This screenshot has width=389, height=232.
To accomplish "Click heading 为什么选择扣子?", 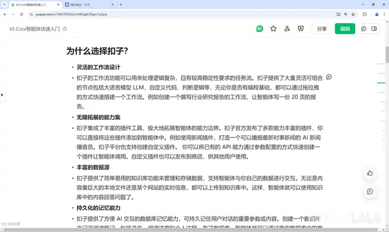I will tap(97, 51).
